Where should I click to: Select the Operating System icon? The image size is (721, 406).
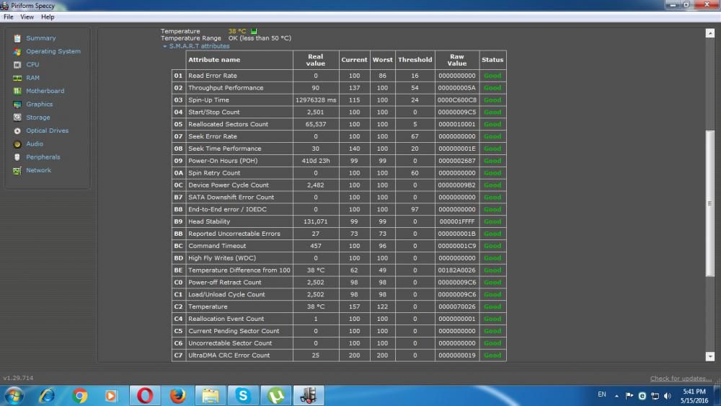click(17, 52)
